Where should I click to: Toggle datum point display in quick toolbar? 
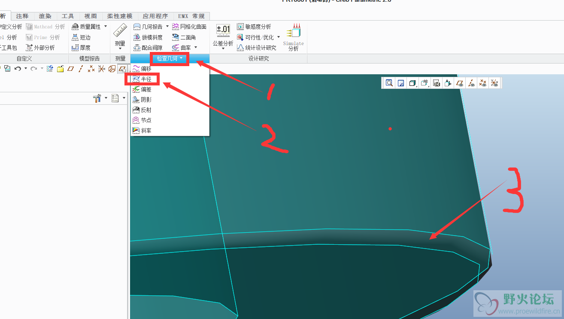coord(91,68)
